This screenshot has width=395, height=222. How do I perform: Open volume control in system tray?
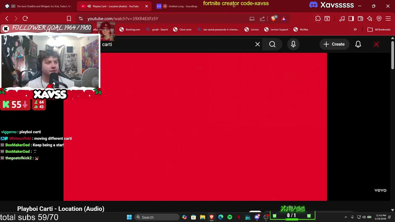click(364, 217)
